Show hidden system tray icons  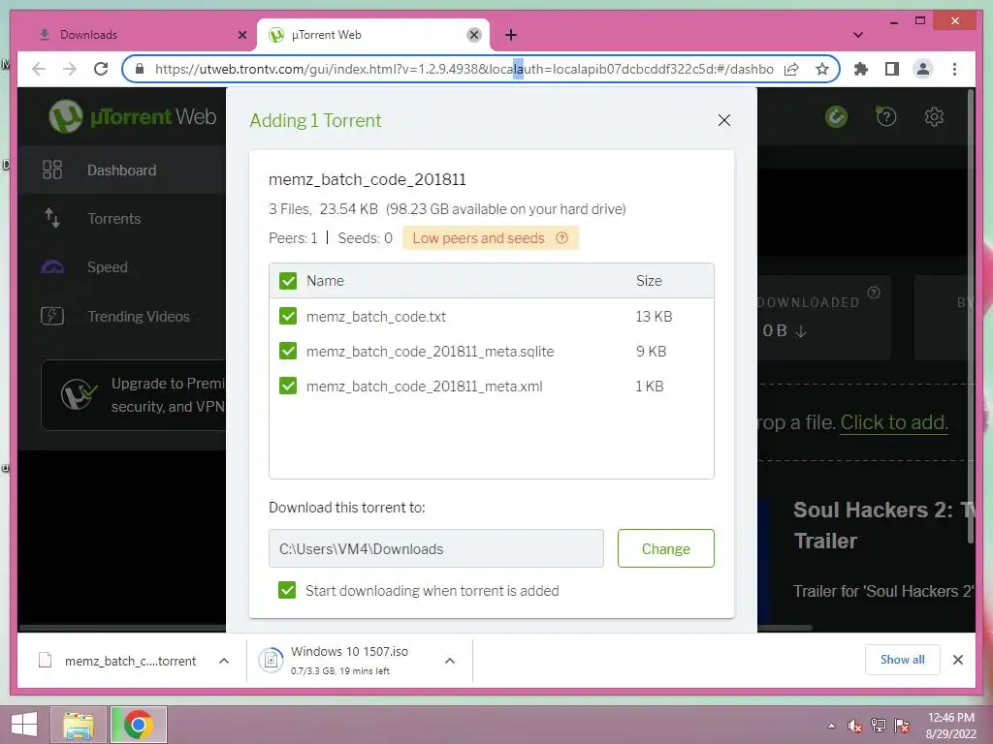tap(831, 725)
